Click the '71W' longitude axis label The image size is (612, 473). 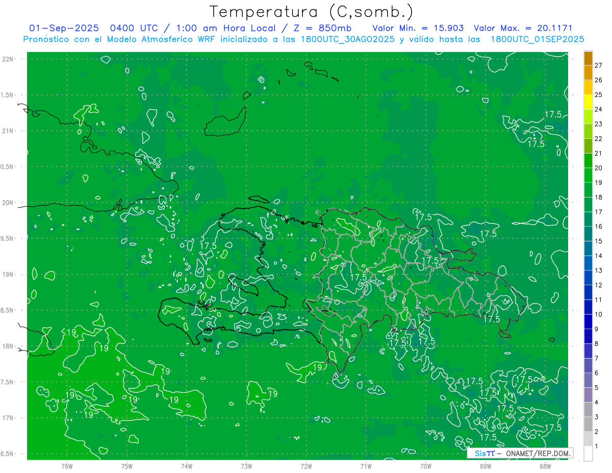(x=366, y=467)
